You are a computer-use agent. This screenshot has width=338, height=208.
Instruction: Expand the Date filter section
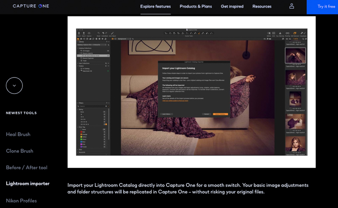[x=78, y=149]
